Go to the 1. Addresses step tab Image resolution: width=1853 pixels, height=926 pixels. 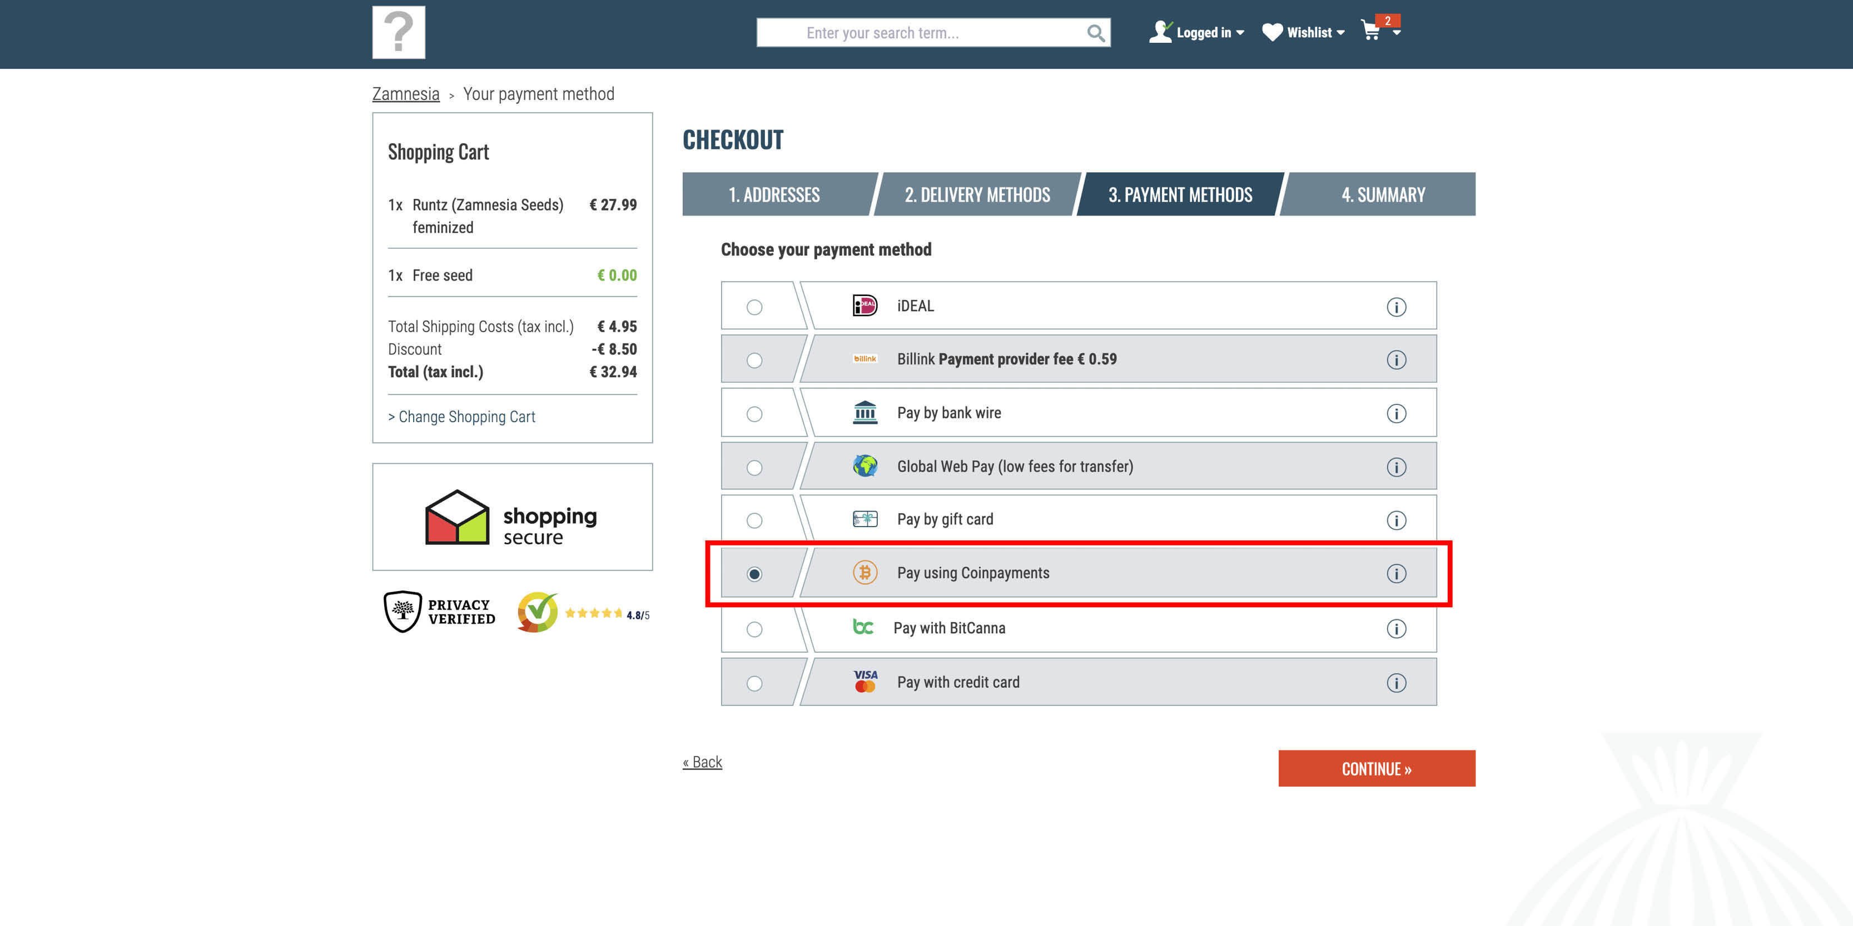[774, 194]
